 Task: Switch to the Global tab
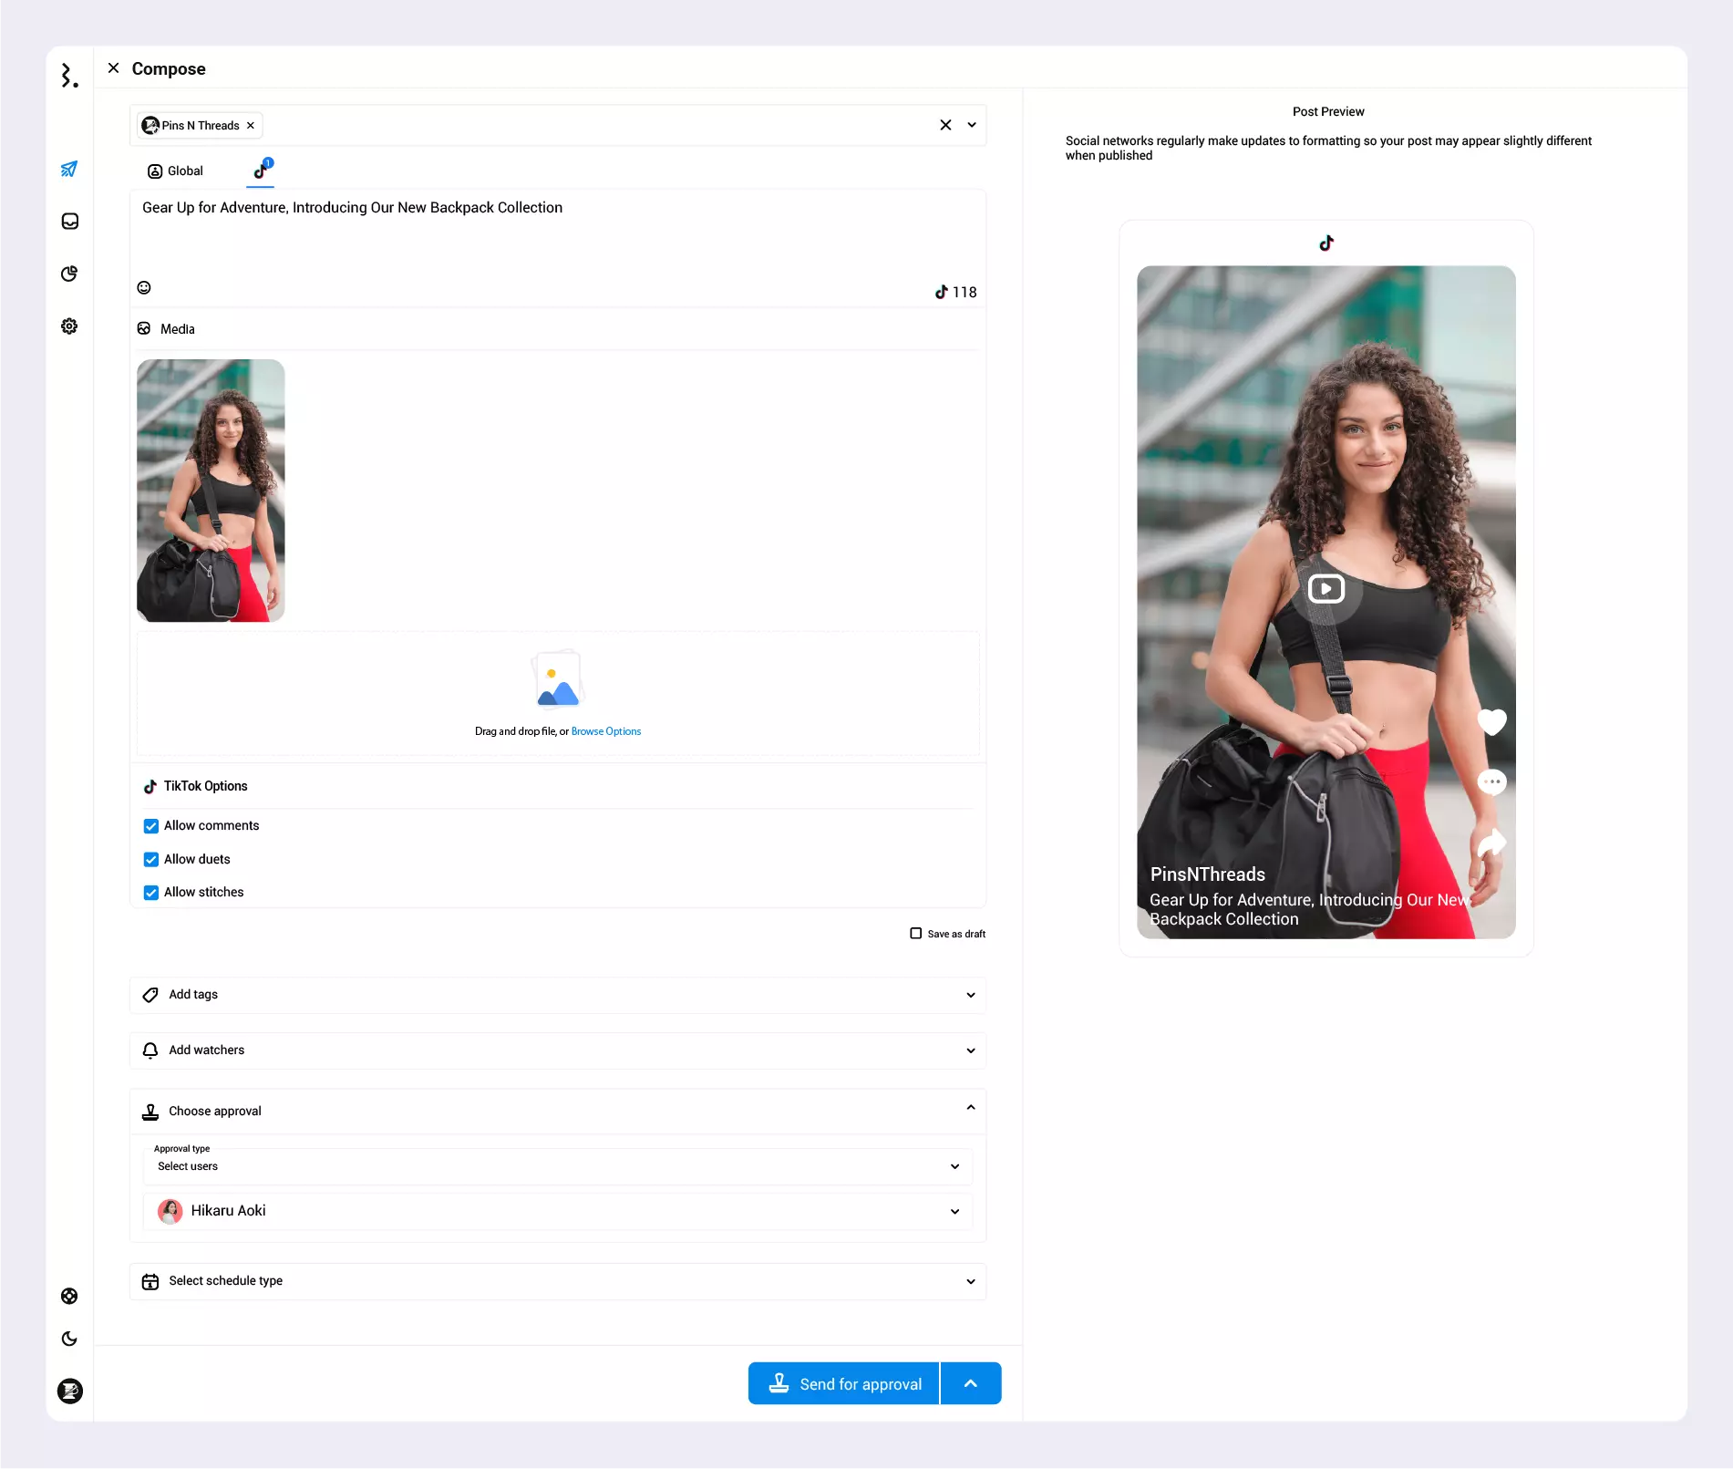pyautogui.click(x=175, y=171)
